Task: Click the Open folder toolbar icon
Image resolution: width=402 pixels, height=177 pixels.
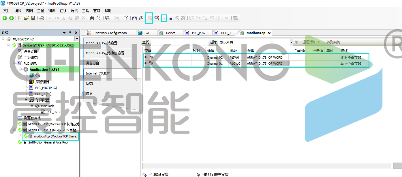Action: click(x=27, y=18)
